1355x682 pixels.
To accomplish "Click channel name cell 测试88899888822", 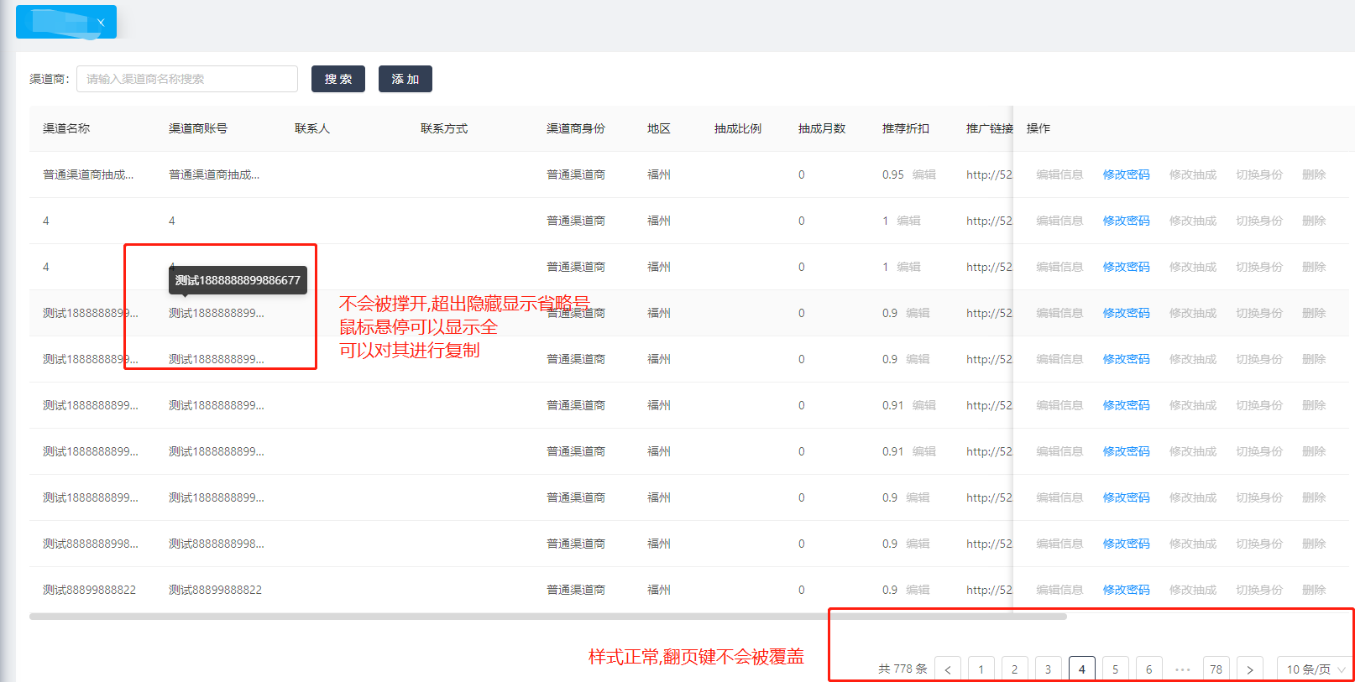I will tap(89, 590).
